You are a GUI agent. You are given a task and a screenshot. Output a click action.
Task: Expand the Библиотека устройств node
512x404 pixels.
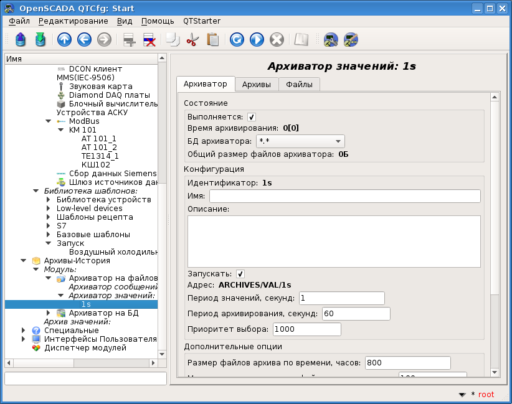[x=49, y=199]
